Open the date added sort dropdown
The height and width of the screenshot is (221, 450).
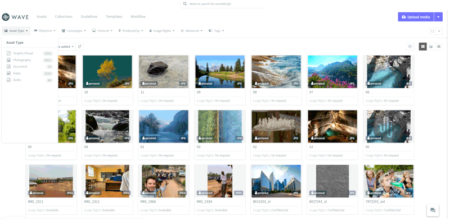tap(66, 47)
